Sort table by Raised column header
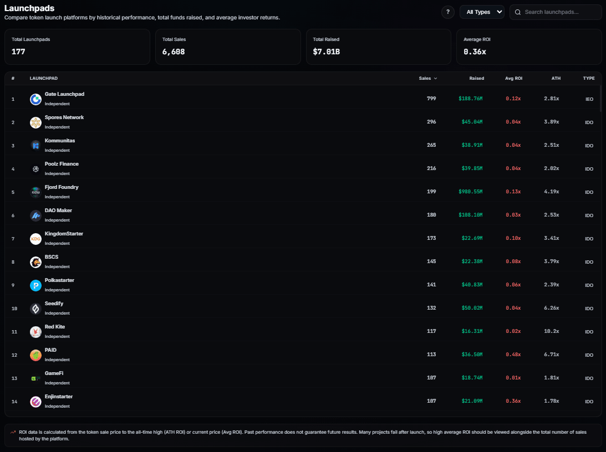Screen dimensions: 606x452 coord(476,78)
